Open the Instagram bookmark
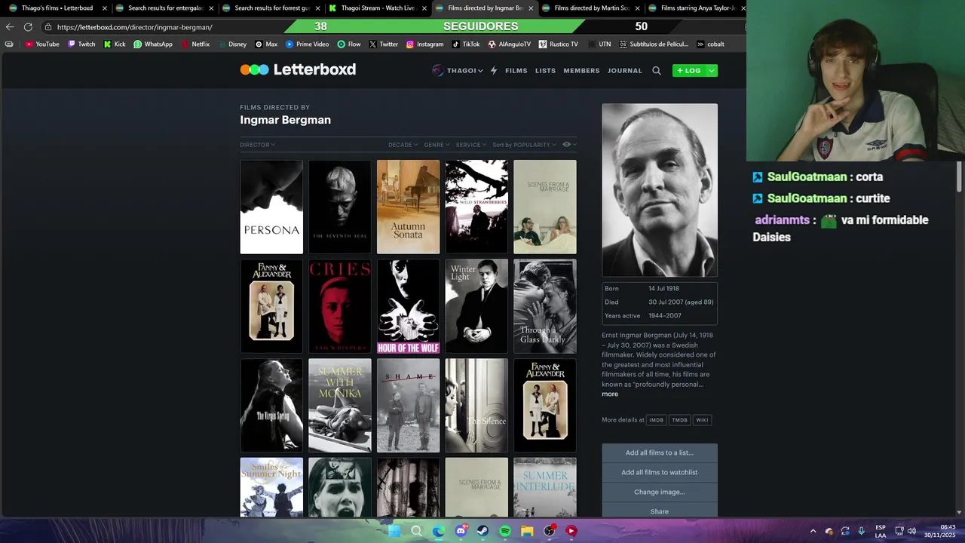Viewport: 965px width, 543px height. [425, 44]
